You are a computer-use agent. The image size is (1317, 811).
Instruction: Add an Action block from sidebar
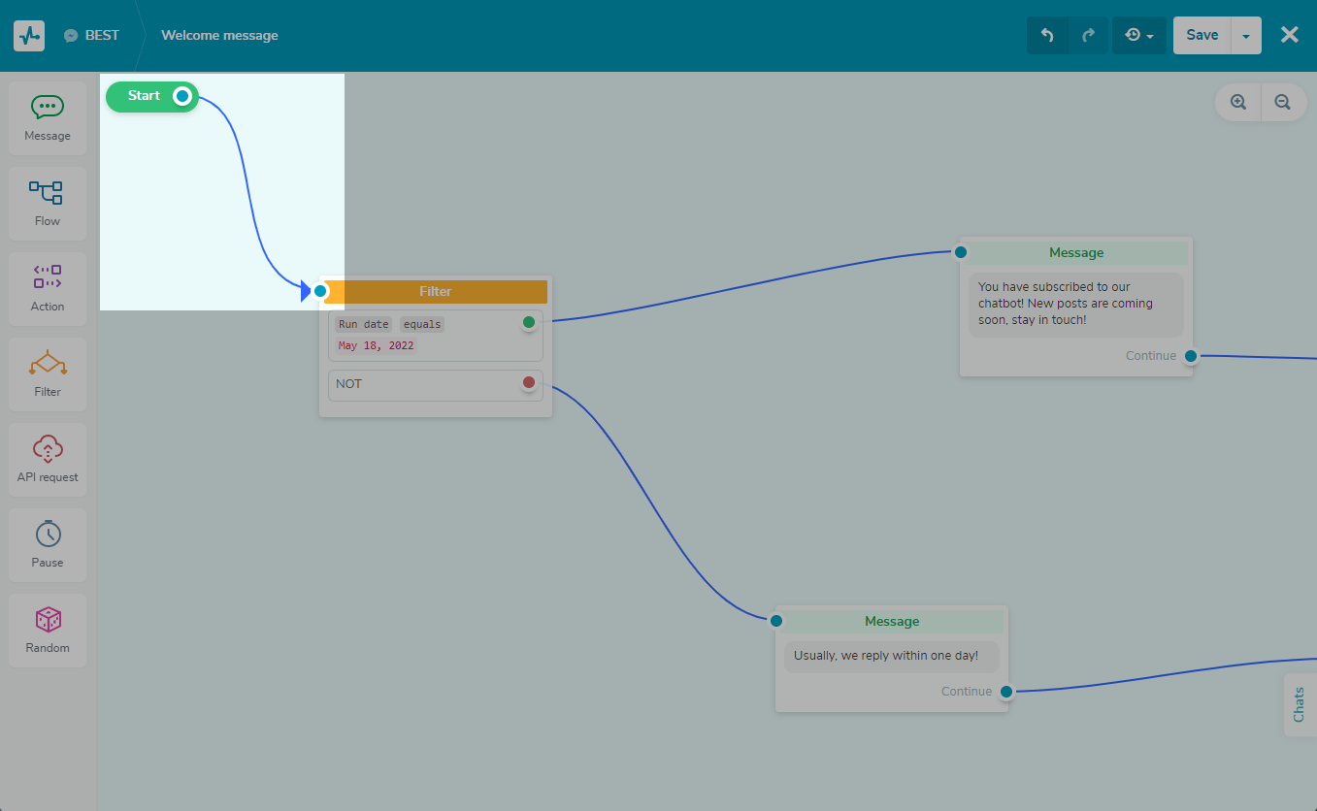(x=48, y=289)
